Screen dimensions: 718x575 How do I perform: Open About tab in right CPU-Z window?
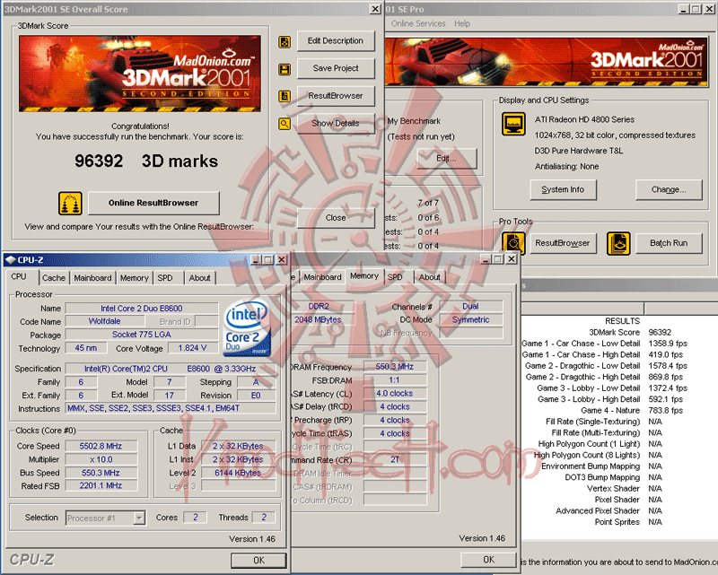pos(430,277)
